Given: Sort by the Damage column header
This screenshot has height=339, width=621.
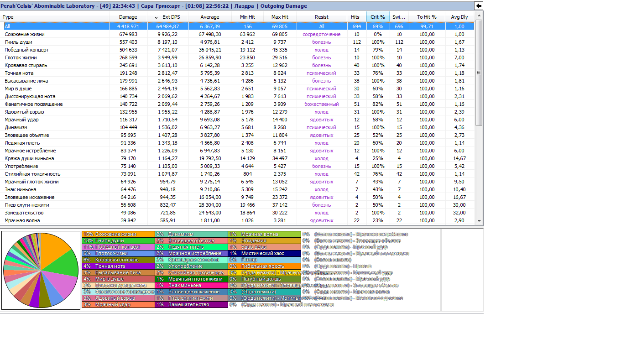Looking at the screenshot, I should (128, 17).
